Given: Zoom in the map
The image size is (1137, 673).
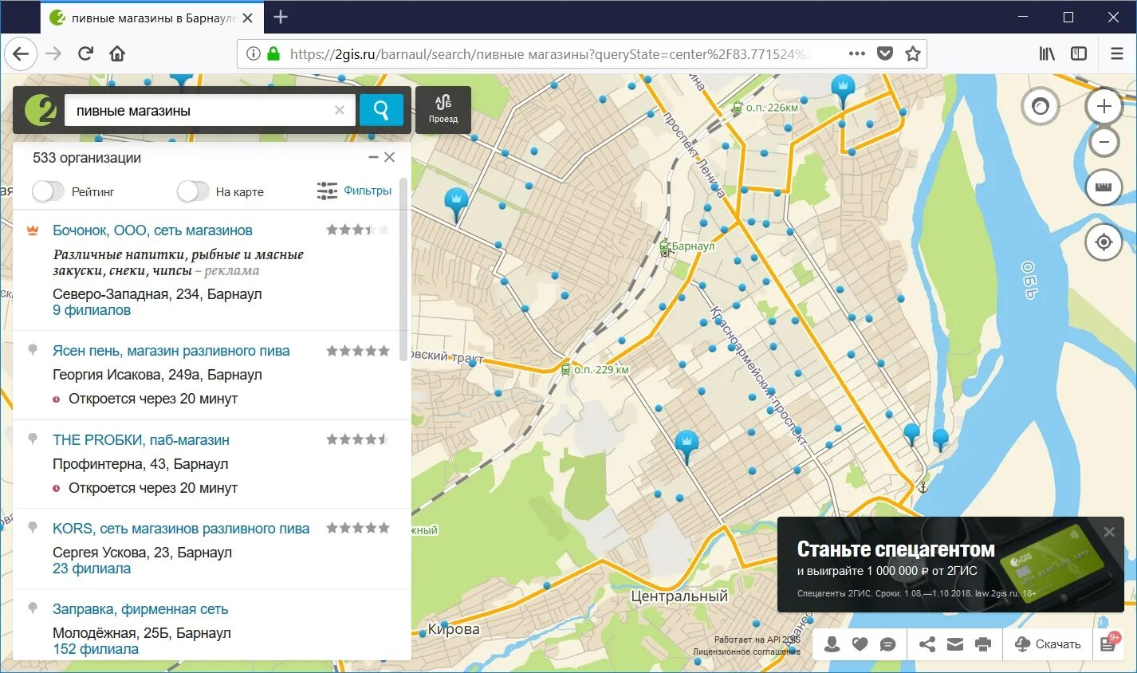Looking at the screenshot, I should [x=1104, y=106].
